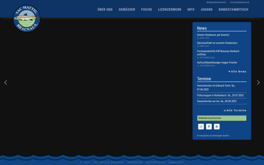Screen dimensions: 264x165
Task: Open the email contact icon
Action: coord(201,127)
